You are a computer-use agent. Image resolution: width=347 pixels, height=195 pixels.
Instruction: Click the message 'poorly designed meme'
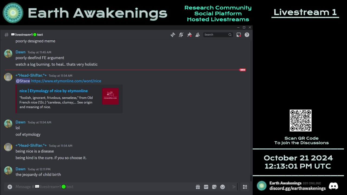(36, 41)
